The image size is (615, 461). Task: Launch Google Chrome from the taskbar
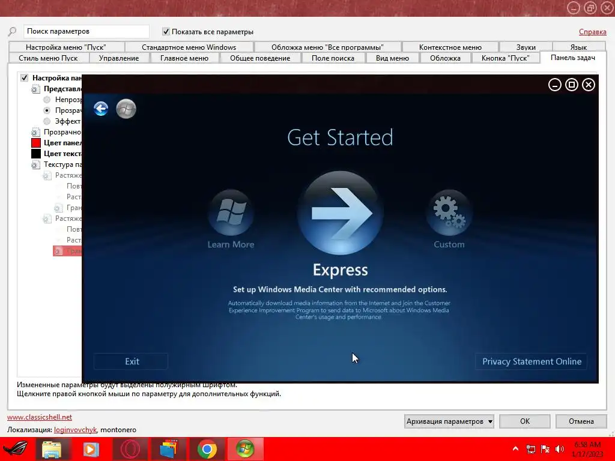tap(207, 449)
